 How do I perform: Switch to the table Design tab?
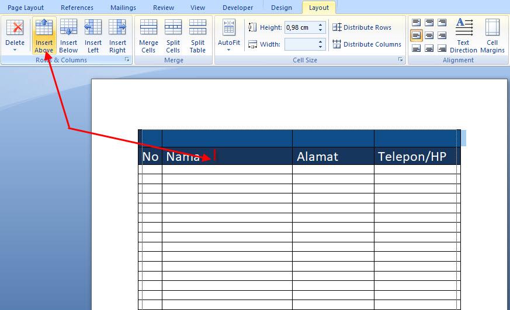(x=282, y=8)
